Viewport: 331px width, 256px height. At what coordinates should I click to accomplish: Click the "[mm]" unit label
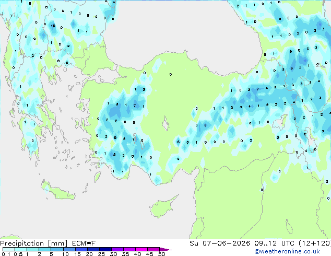[x=57, y=243]
